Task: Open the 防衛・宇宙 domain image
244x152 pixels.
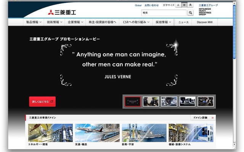Action: [x=144, y=133]
